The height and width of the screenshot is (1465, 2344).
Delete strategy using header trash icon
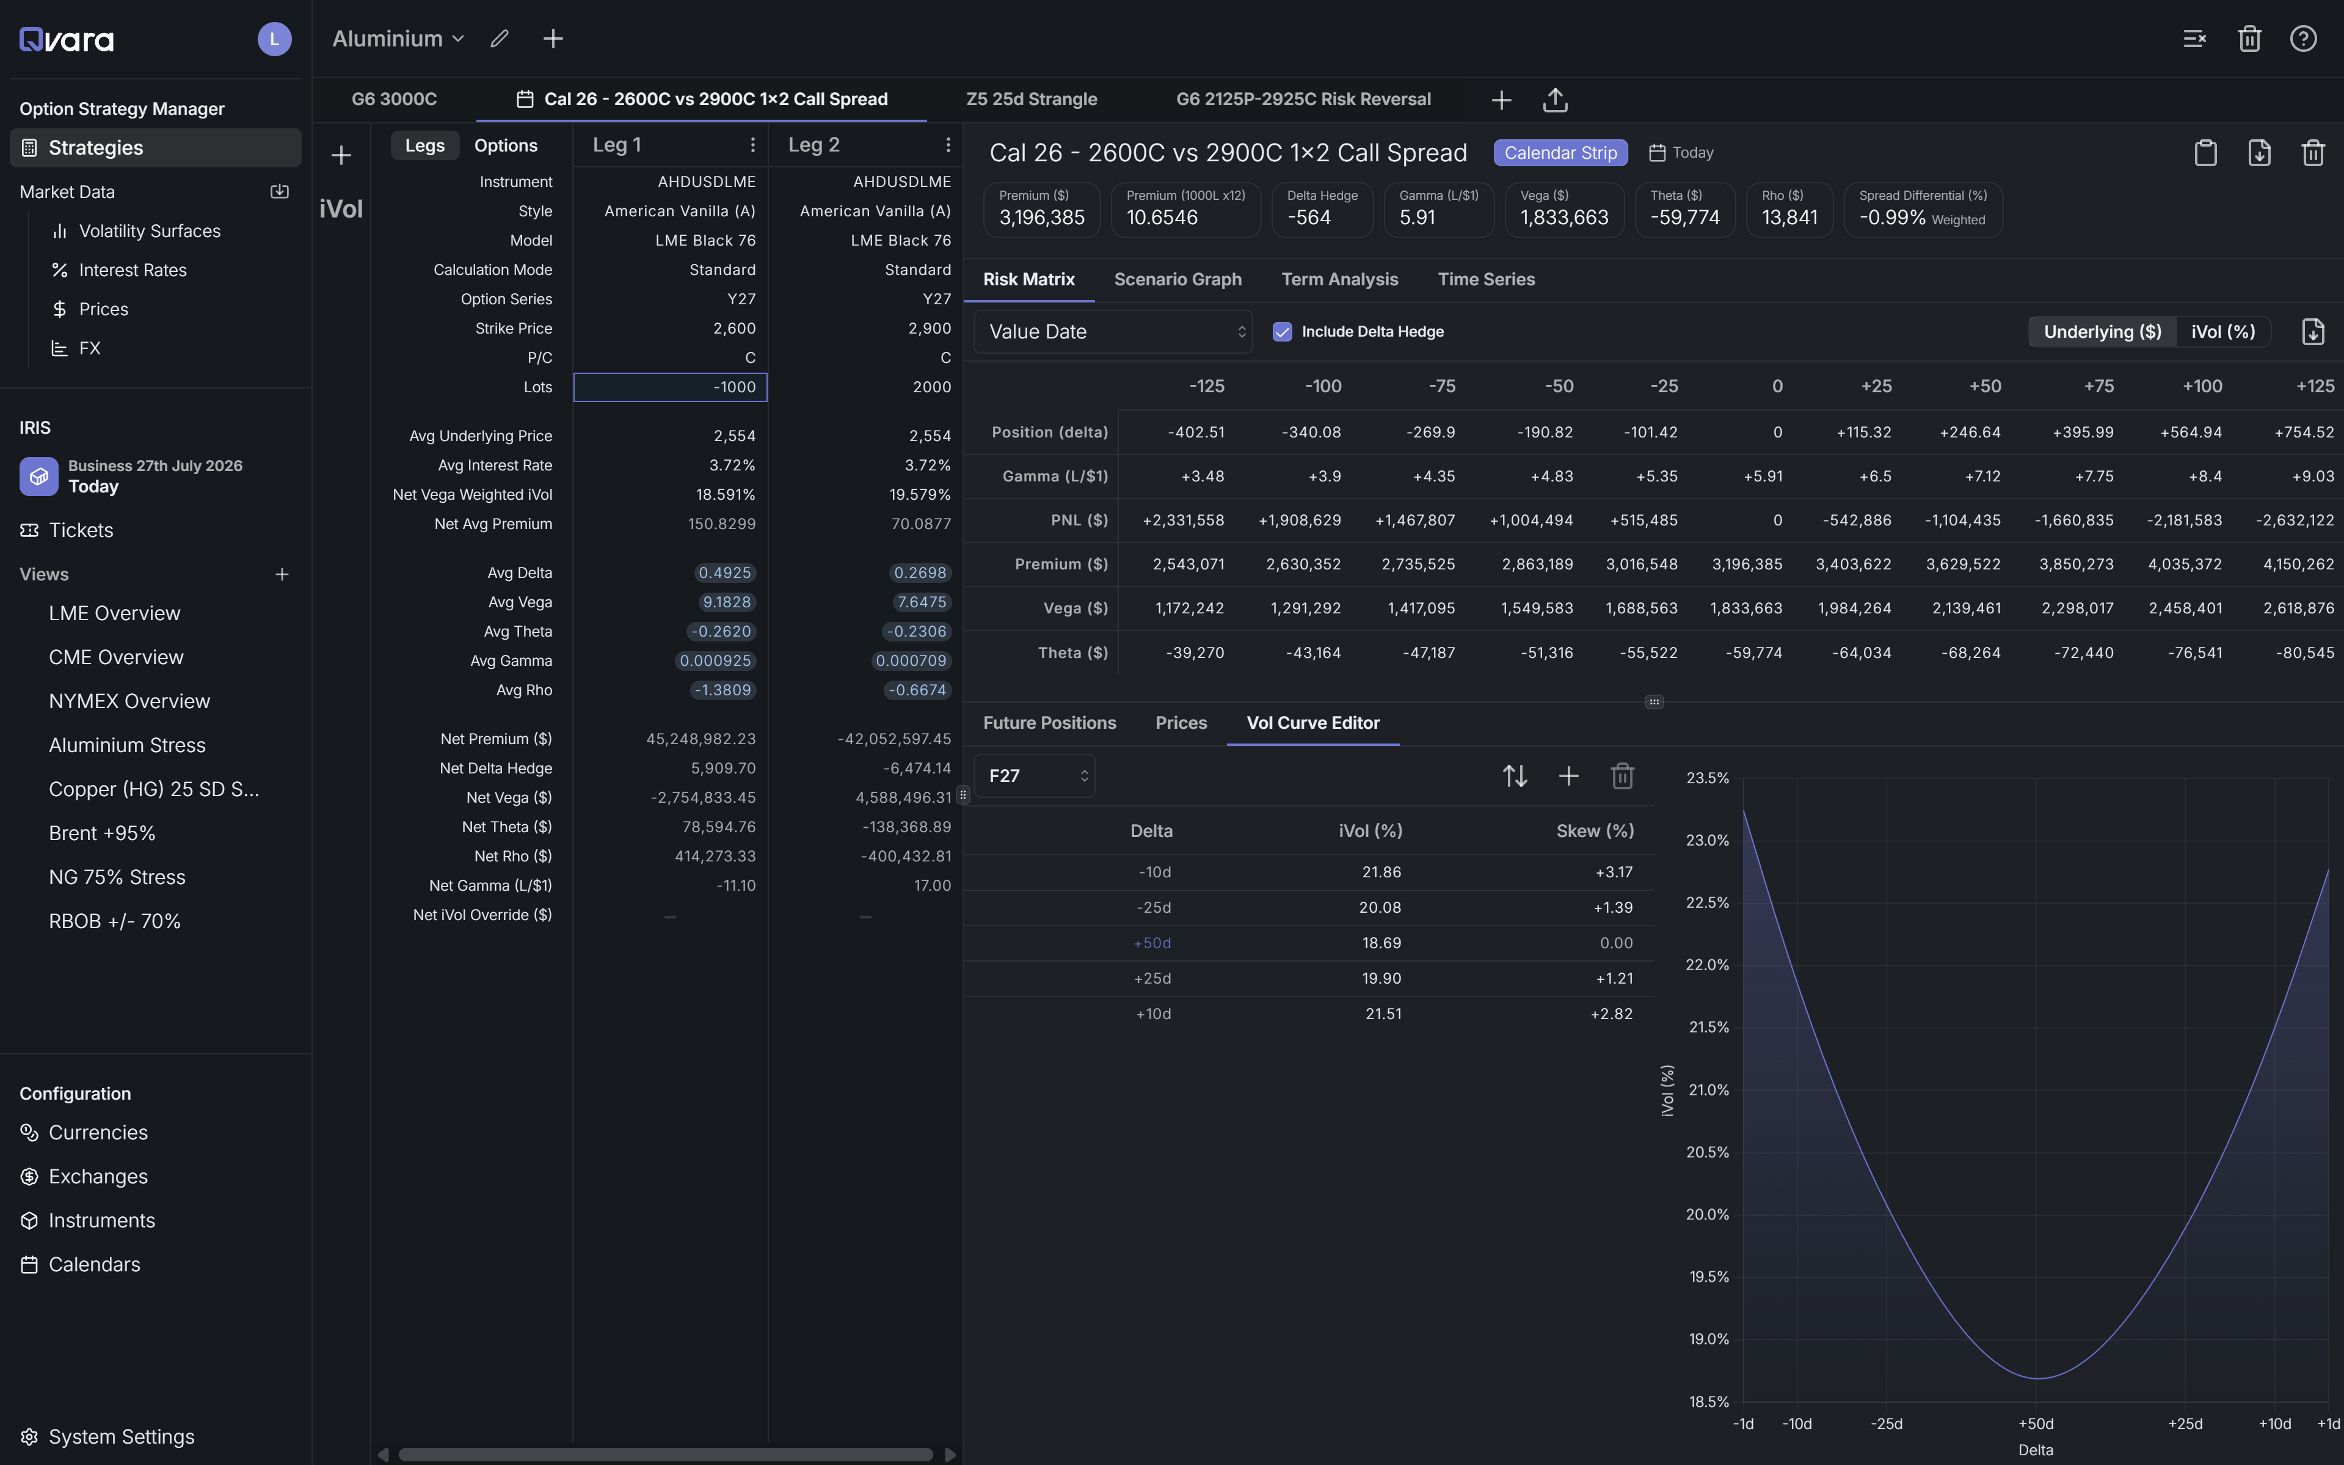tap(2313, 153)
